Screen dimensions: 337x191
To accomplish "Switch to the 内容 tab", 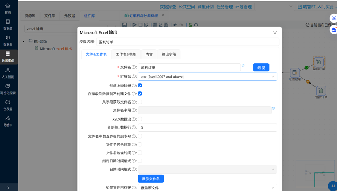I will (x=149, y=54).
